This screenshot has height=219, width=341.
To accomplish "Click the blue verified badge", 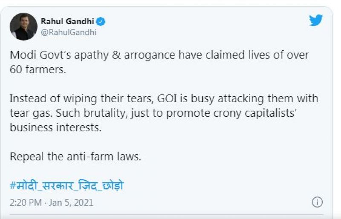I will click(x=101, y=21).
